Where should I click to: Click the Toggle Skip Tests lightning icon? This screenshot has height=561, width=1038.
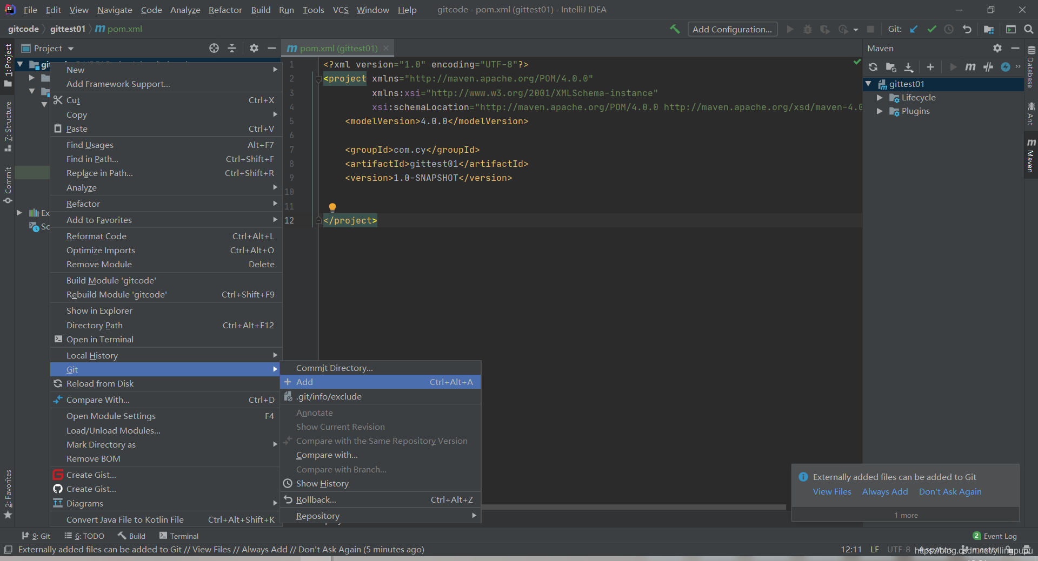point(1006,67)
